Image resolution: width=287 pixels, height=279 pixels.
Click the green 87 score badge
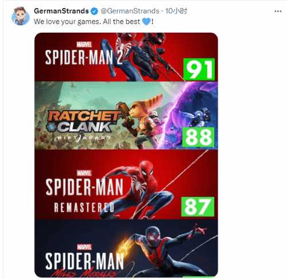(x=197, y=207)
